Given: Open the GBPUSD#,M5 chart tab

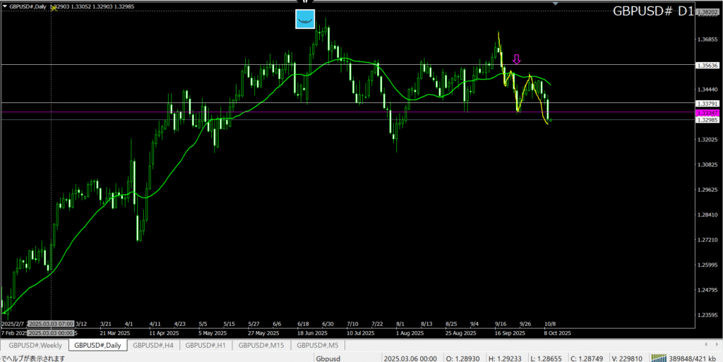Looking at the screenshot, I should coord(318,345).
